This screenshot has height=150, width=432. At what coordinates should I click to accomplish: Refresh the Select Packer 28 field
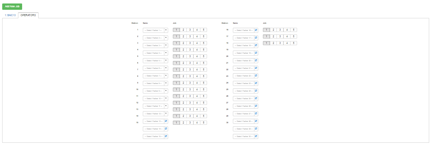pyautogui.click(x=256, y=121)
